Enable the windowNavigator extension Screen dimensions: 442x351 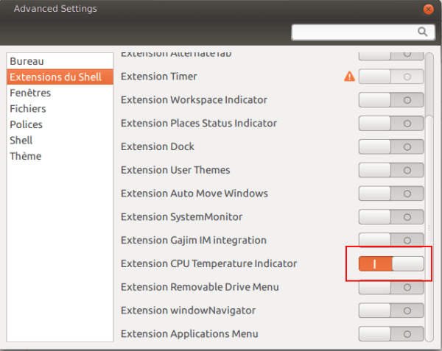tap(391, 311)
